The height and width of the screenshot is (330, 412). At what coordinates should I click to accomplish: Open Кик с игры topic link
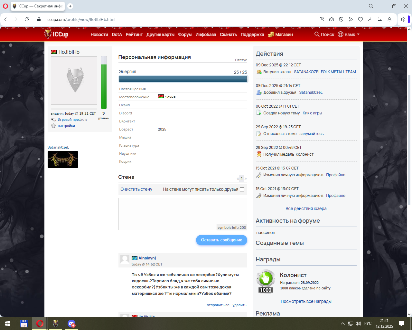pyautogui.click(x=312, y=113)
